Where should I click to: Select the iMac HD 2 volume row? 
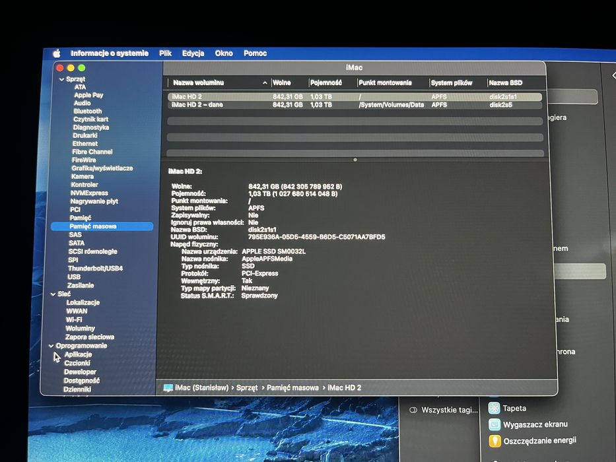pyautogui.click(x=355, y=96)
